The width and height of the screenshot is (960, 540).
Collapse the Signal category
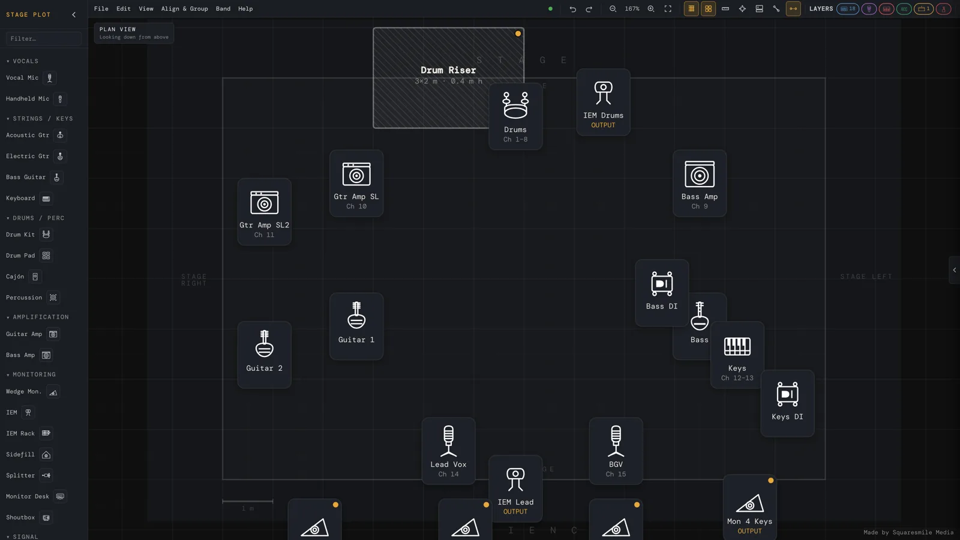(22, 536)
